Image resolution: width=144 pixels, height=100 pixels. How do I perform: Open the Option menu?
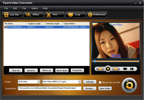click(35, 8)
